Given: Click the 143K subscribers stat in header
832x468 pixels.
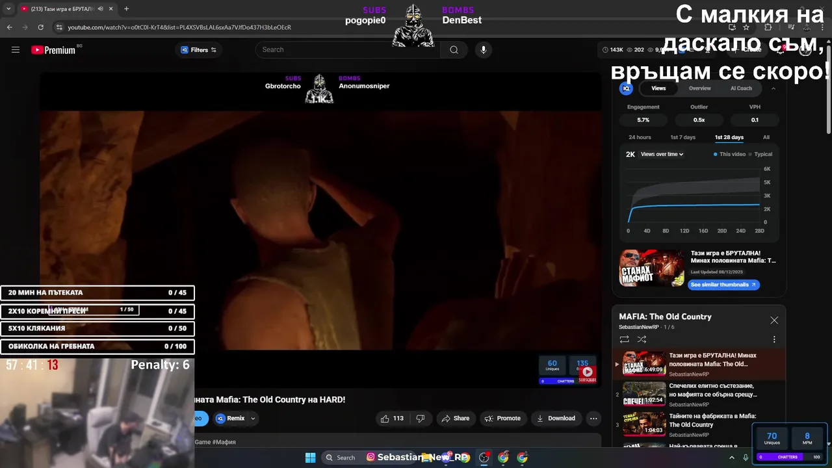Looking at the screenshot, I should point(613,50).
